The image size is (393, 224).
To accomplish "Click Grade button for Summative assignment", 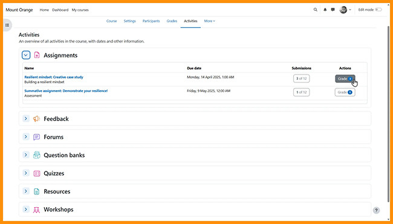I will pyautogui.click(x=345, y=92).
